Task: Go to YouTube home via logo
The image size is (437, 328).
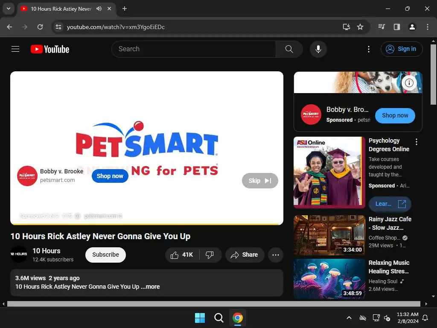Action: click(50, 50)
